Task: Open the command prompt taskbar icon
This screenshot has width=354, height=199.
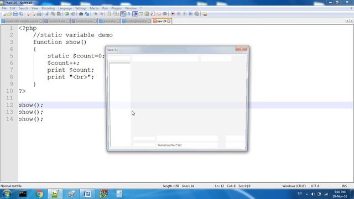Action: (x=23, y=194)
